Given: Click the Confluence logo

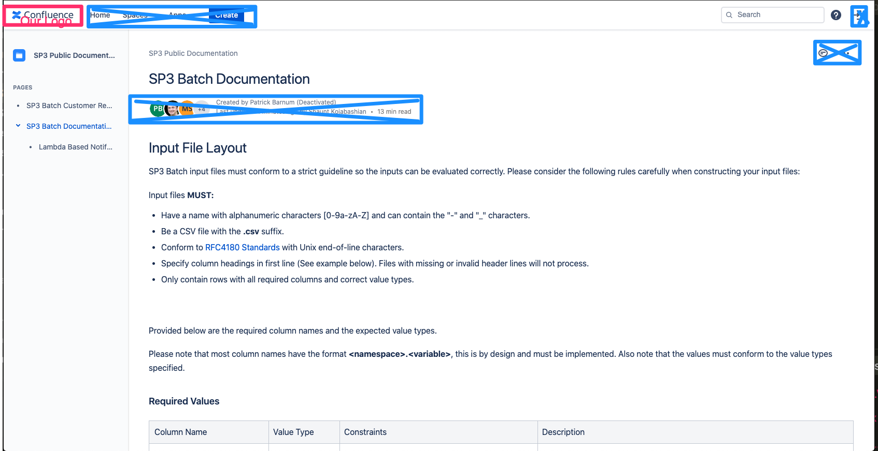Looking at the screenshot, I should click(x=43, y=15).
